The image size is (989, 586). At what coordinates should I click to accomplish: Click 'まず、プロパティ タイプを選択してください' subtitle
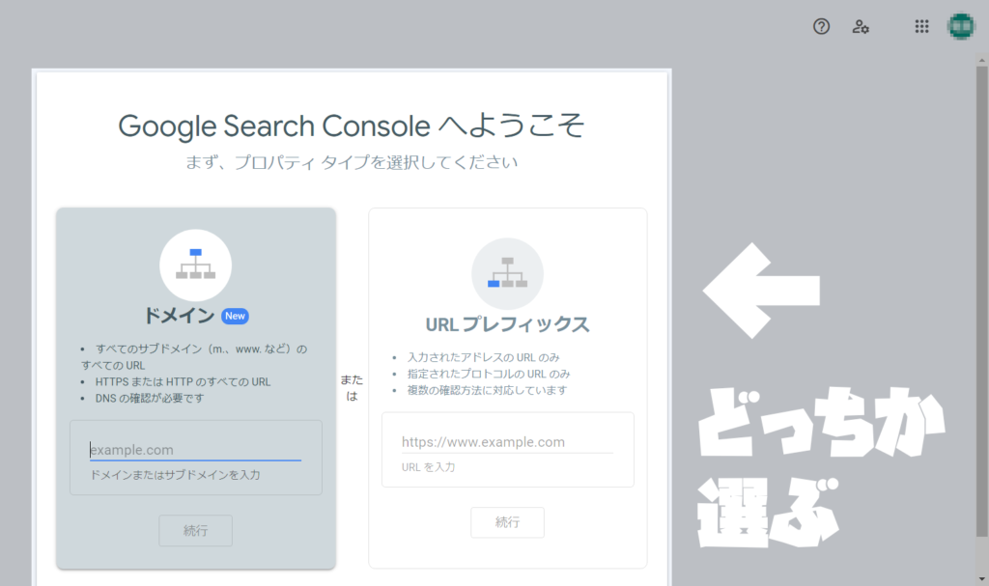352,162
